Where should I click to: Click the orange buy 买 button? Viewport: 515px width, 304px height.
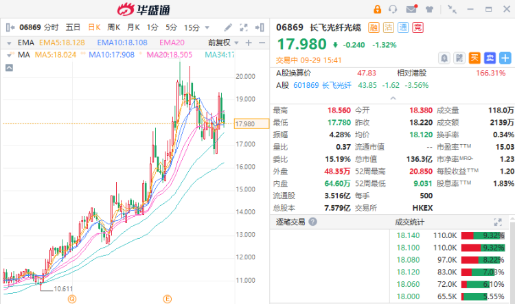point(474,58)
